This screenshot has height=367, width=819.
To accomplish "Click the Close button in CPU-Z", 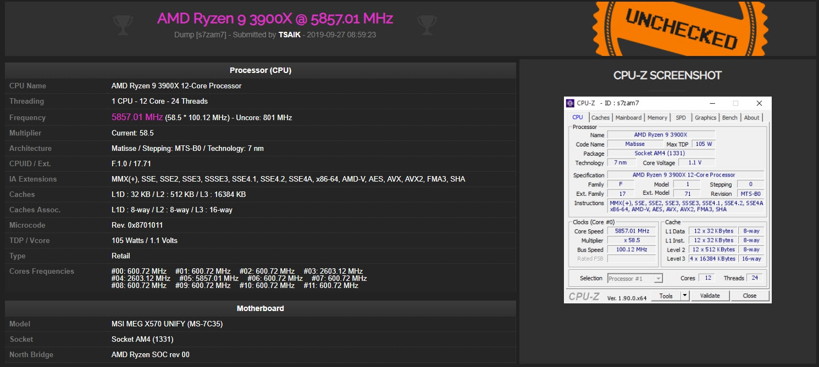I will click(750, 296).
